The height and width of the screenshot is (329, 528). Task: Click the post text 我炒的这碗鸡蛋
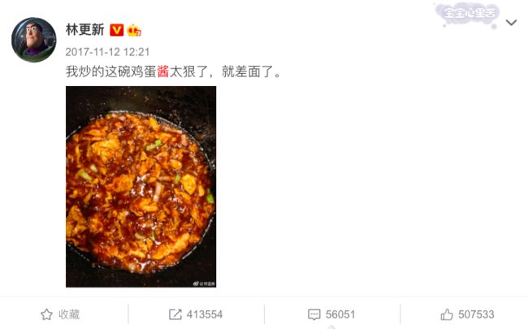[x=110, y=71]
